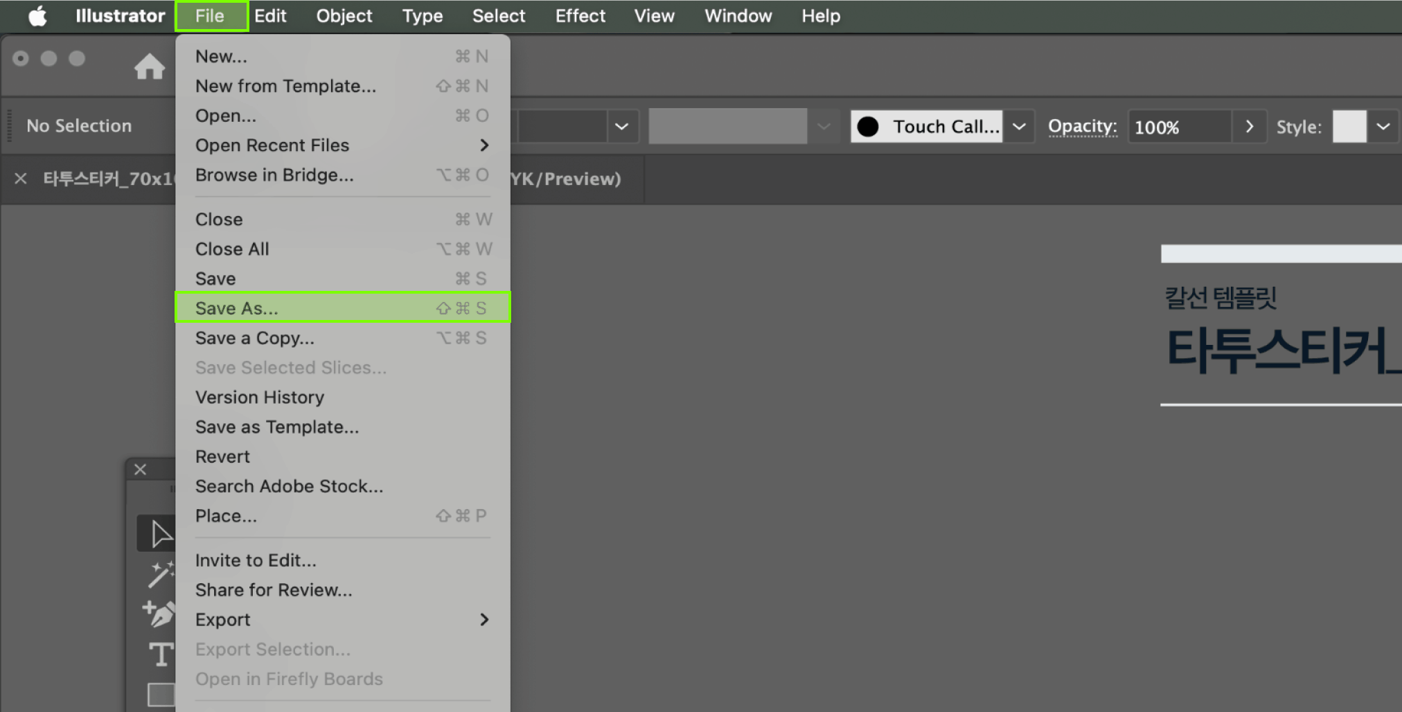Image resolution: width=1402 pixels, height=712 pixels.
Task: Open the dropdown arrow left of the gray profile field
Action: 622,127
